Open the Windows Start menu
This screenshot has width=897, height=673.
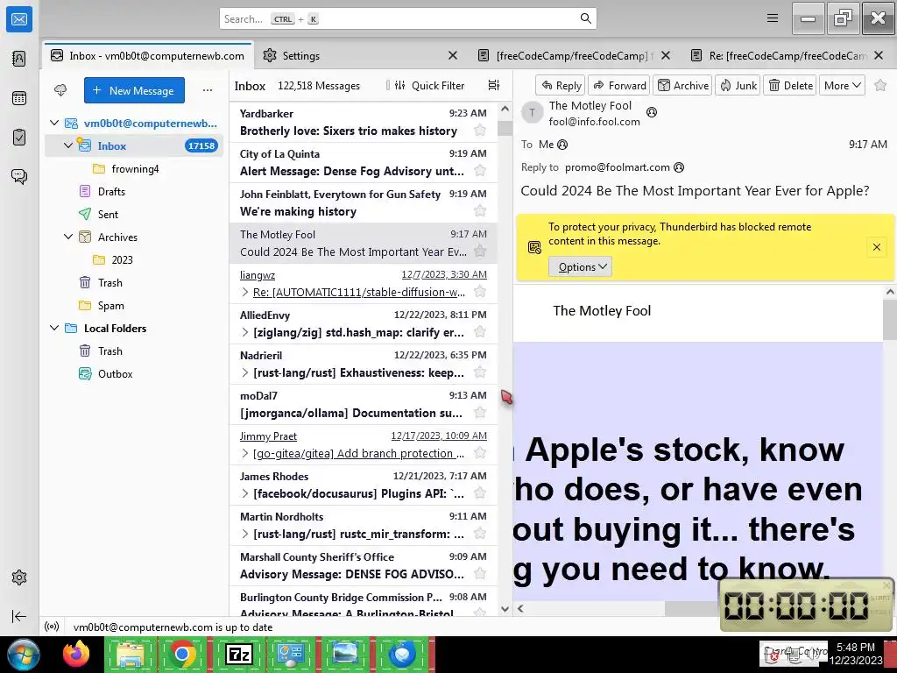click(23, 654)
